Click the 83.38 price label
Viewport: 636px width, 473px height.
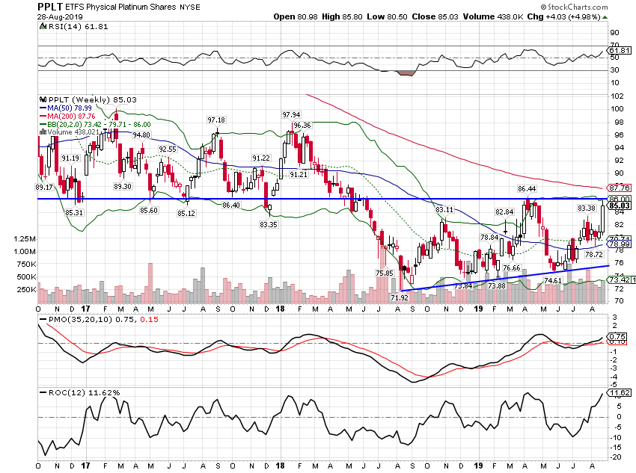(587, 208)
